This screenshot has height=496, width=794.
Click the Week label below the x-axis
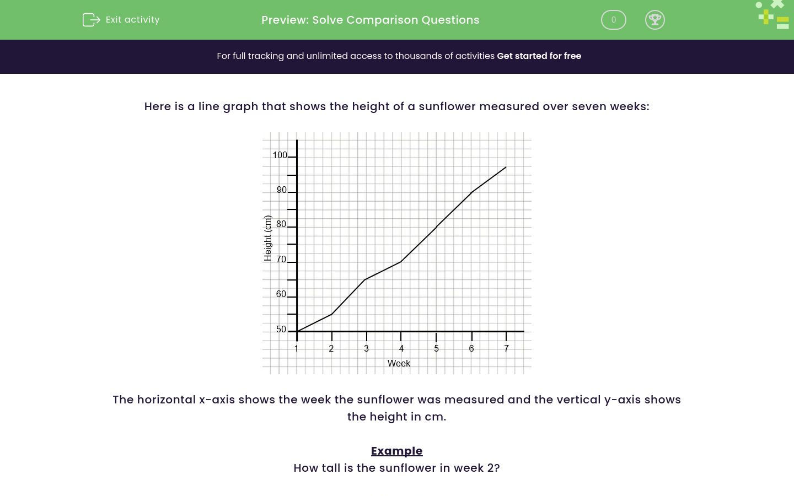click(399, 363)
